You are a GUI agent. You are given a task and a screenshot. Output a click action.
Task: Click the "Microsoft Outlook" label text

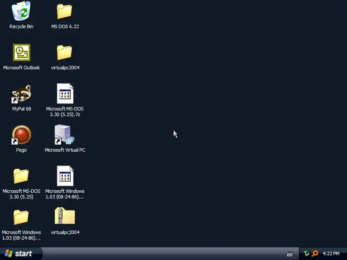(x=21, y=68)
